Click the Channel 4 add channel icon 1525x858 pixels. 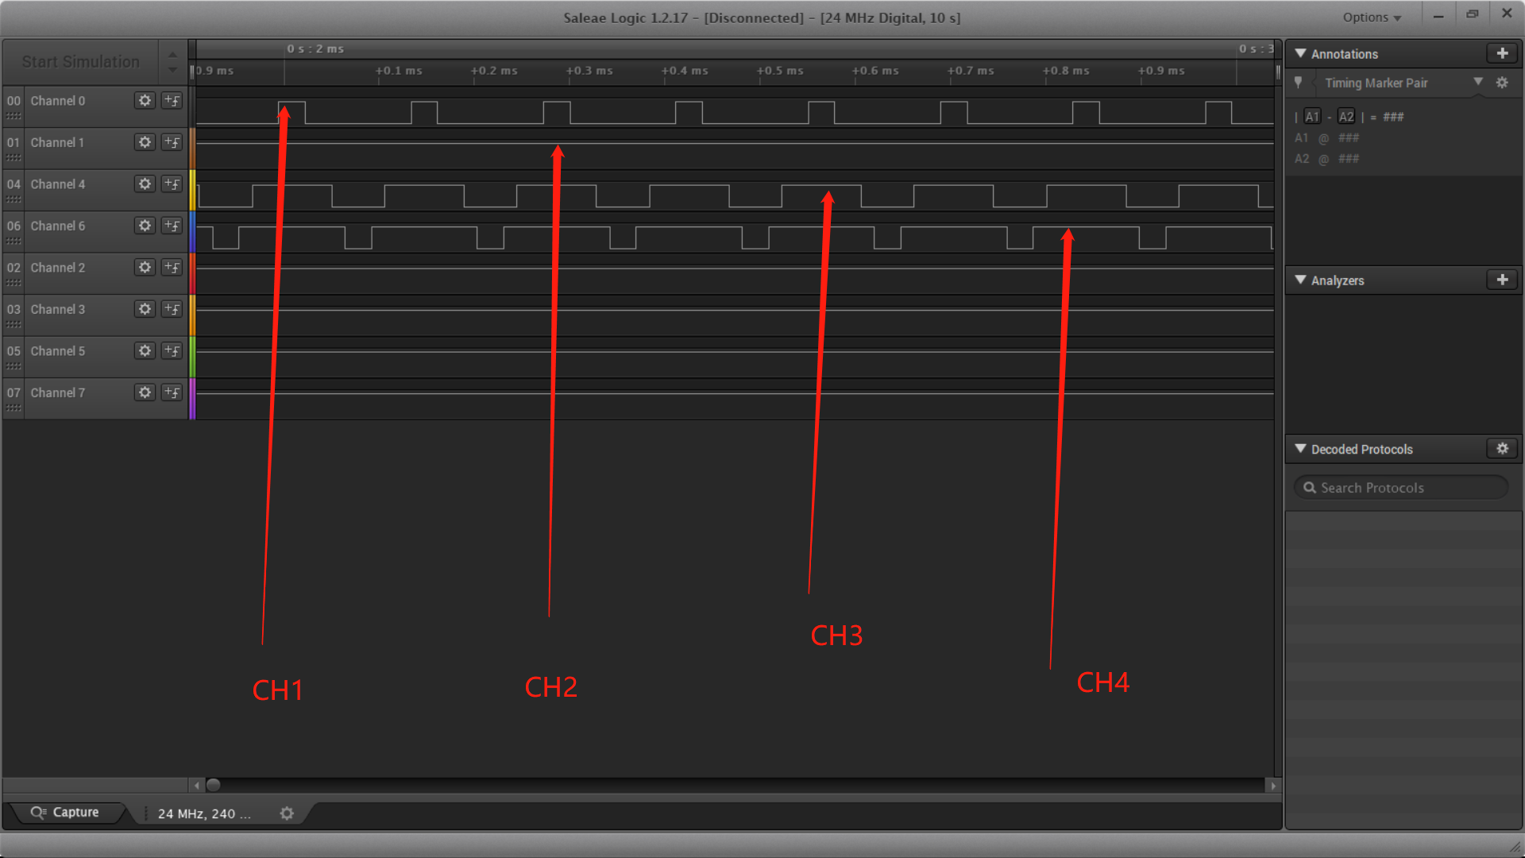click(x=171, y=184)
